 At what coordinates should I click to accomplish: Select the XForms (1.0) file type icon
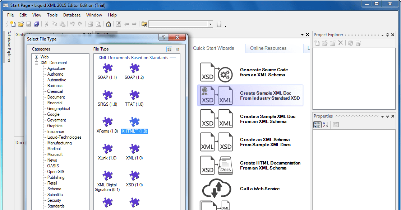pyautogui.click(x=107, y=121)
